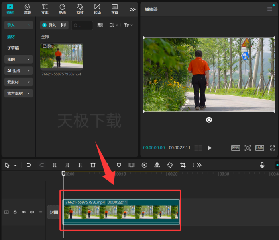This screenshot has width=279, height=240.
Task: Click the timeline playhead handle
Action: coord(63,173)
